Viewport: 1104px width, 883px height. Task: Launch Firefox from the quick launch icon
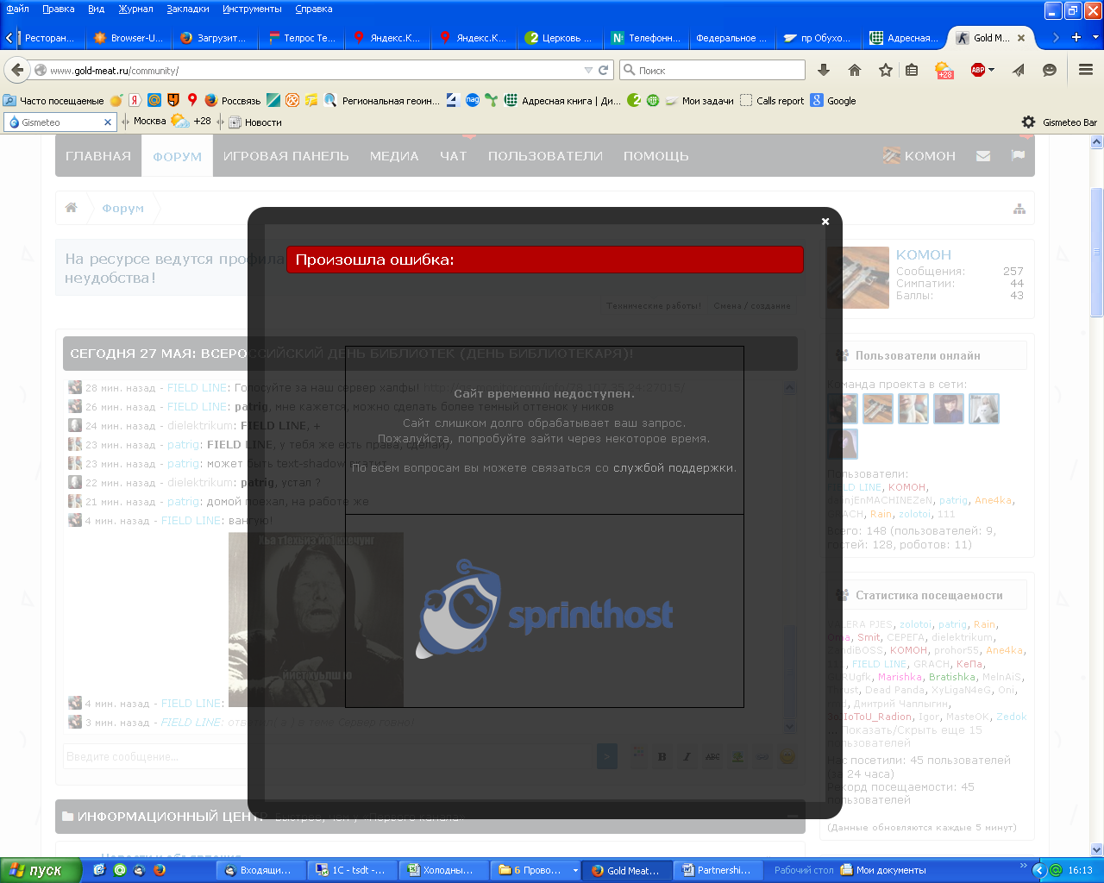point(159,870)
